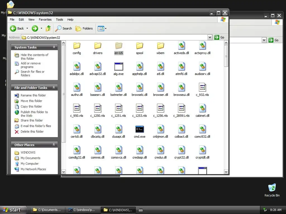Open the config folder

pos(77,48)
